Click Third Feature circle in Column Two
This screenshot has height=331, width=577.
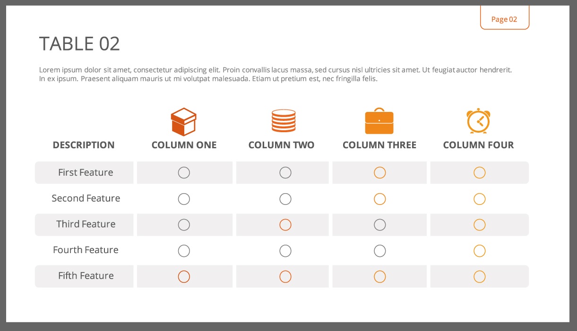[285, 225]
